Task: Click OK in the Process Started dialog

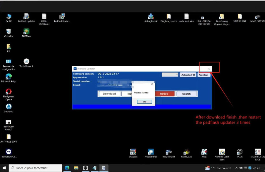Action: [144, 102]
